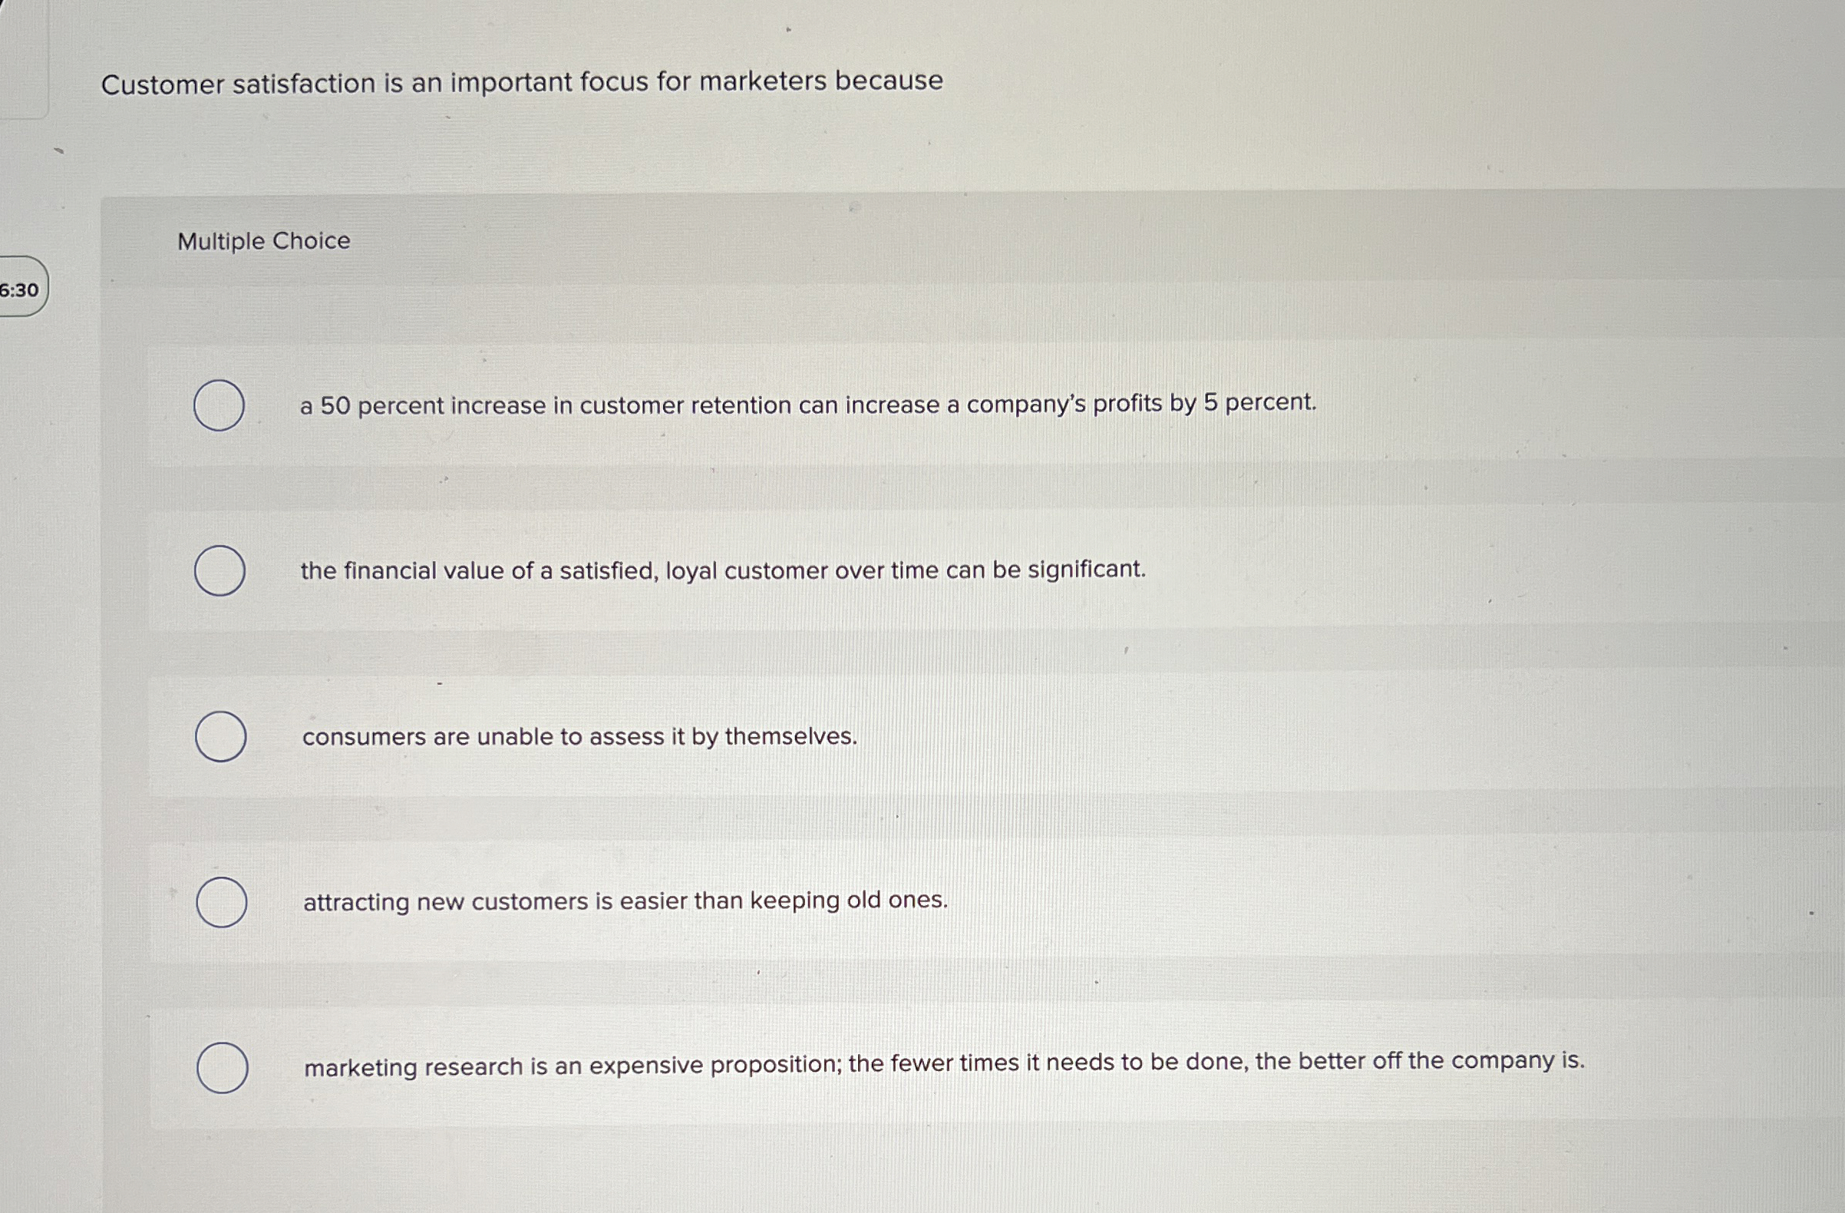Image resolution: width=1845 pixels, height=1213 pixels.
Task: Select the radio button for the 5 percent profits answer
Action: click(x=219, y=405)
